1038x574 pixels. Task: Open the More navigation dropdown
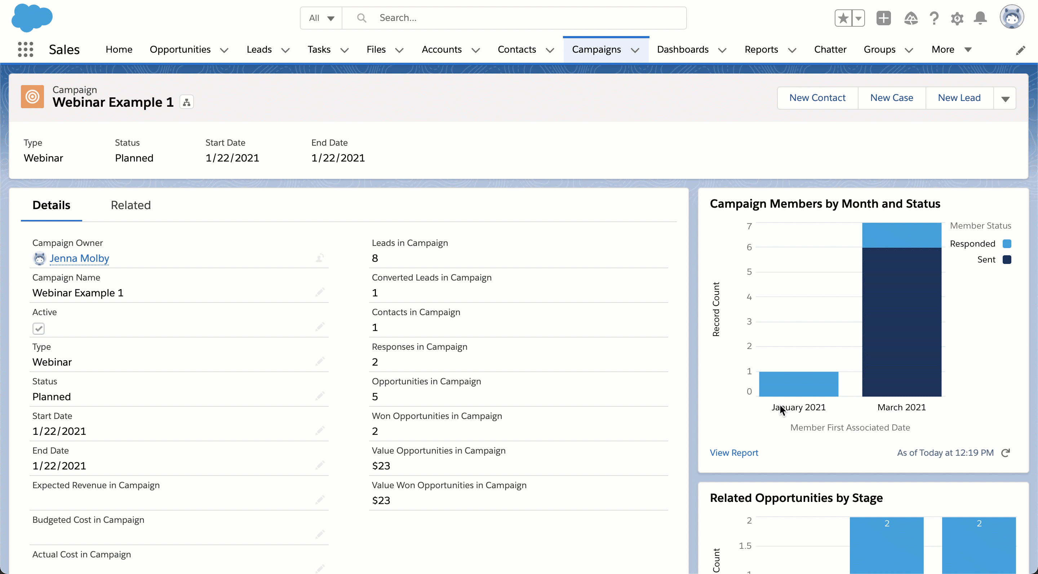pyautogui.click(x=951, y=49)
